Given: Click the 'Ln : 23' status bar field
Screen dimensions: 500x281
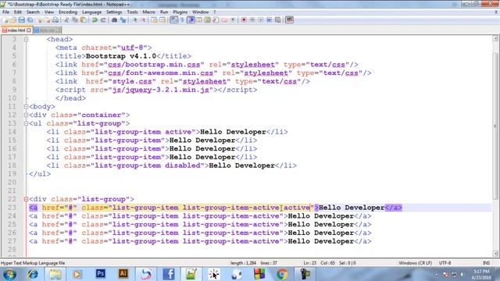Looking at the screenshot, I should pos(309,263).
